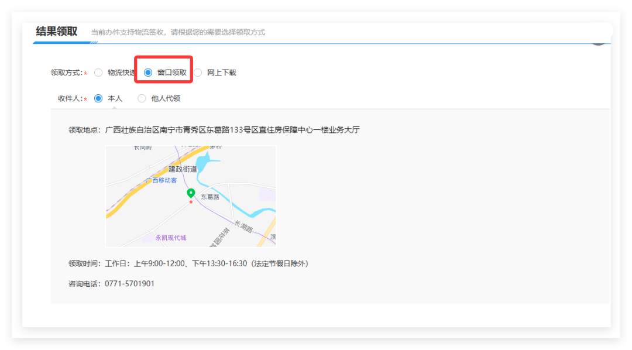Viewport: 632px width, 350px height.
Task: Click the 结果领取 section heading
Action: (57, 32)
